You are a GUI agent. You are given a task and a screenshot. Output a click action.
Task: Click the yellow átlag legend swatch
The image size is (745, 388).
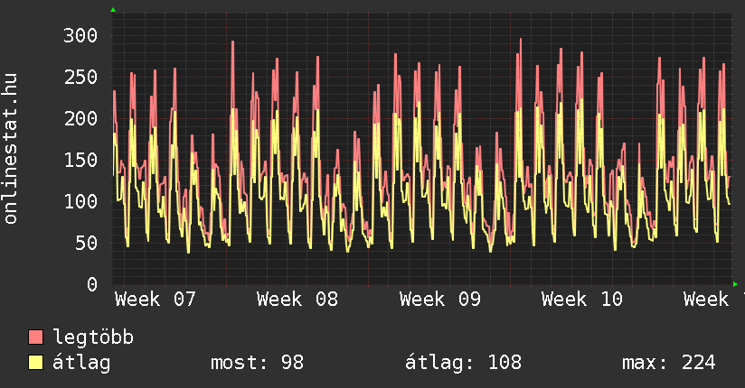pos(36,363)
